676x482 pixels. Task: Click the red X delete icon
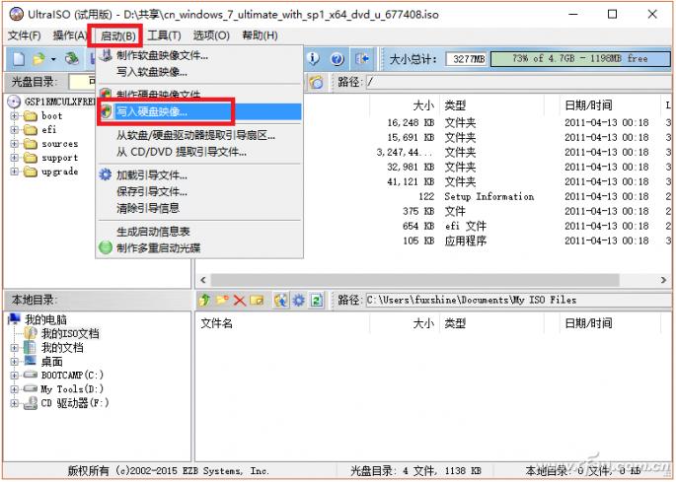click(x=239, y=301)
